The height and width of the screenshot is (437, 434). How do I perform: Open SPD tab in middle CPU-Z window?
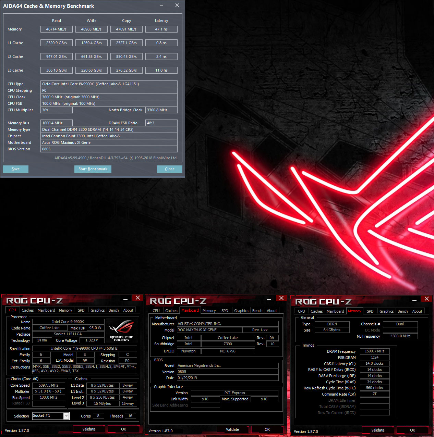[225, 311]
